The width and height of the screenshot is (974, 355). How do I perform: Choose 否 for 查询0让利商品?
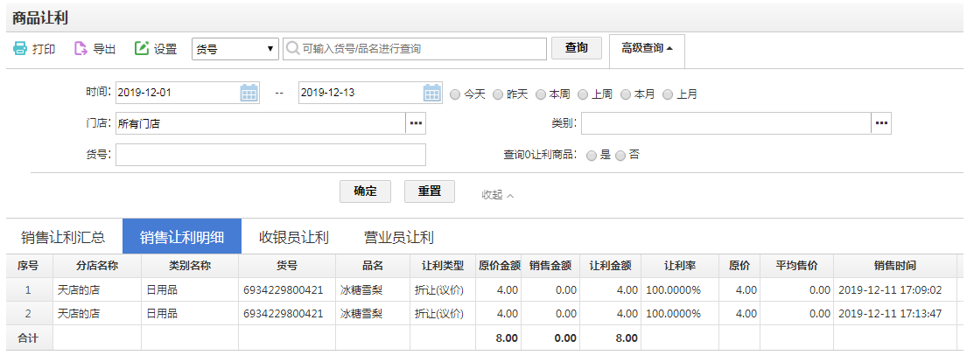click(620, 156)
